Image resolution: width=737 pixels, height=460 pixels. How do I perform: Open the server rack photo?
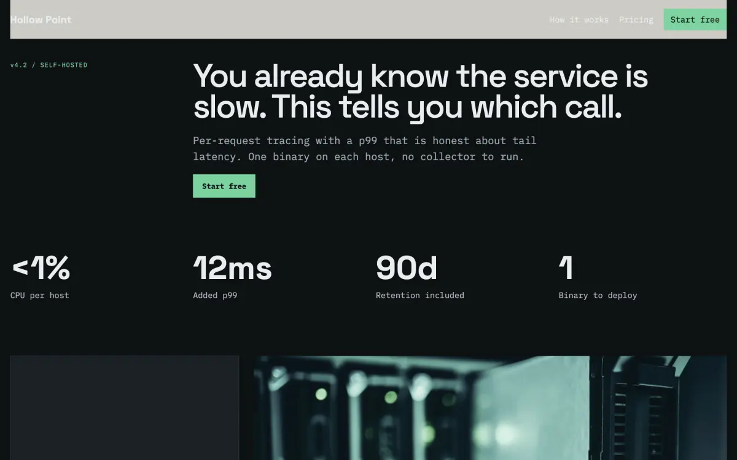coord(490,408)
